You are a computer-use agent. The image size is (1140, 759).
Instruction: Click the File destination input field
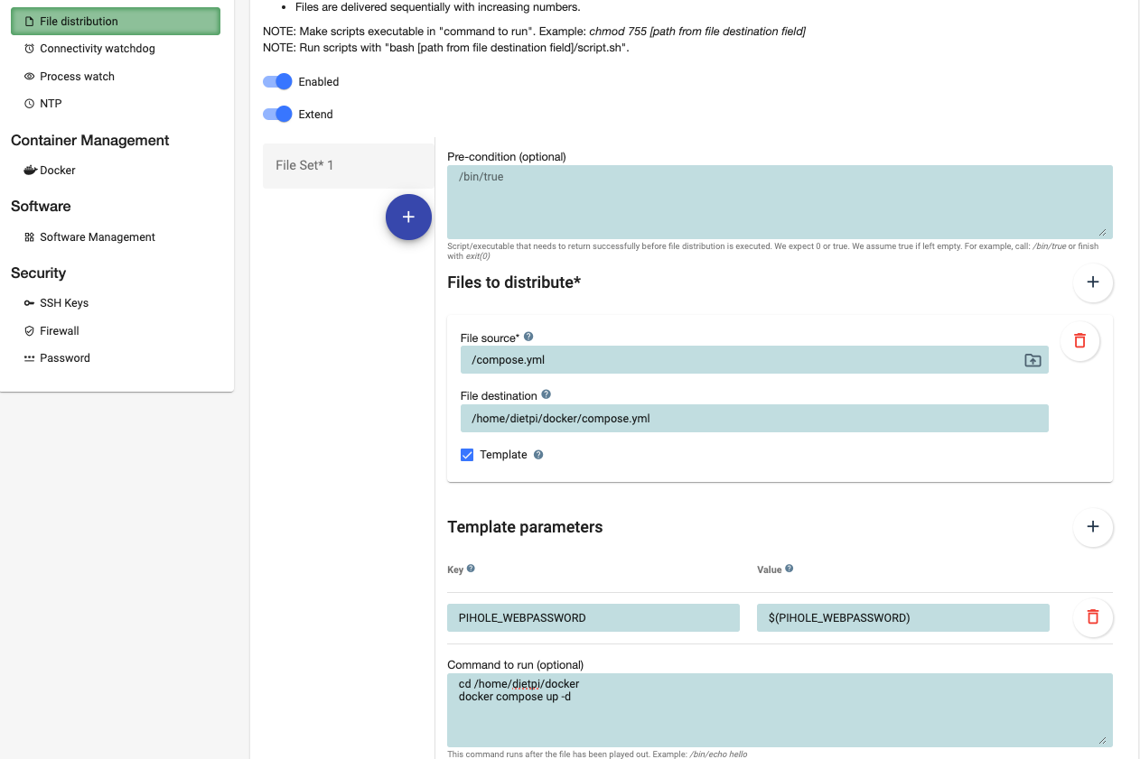tap(753, 418)
